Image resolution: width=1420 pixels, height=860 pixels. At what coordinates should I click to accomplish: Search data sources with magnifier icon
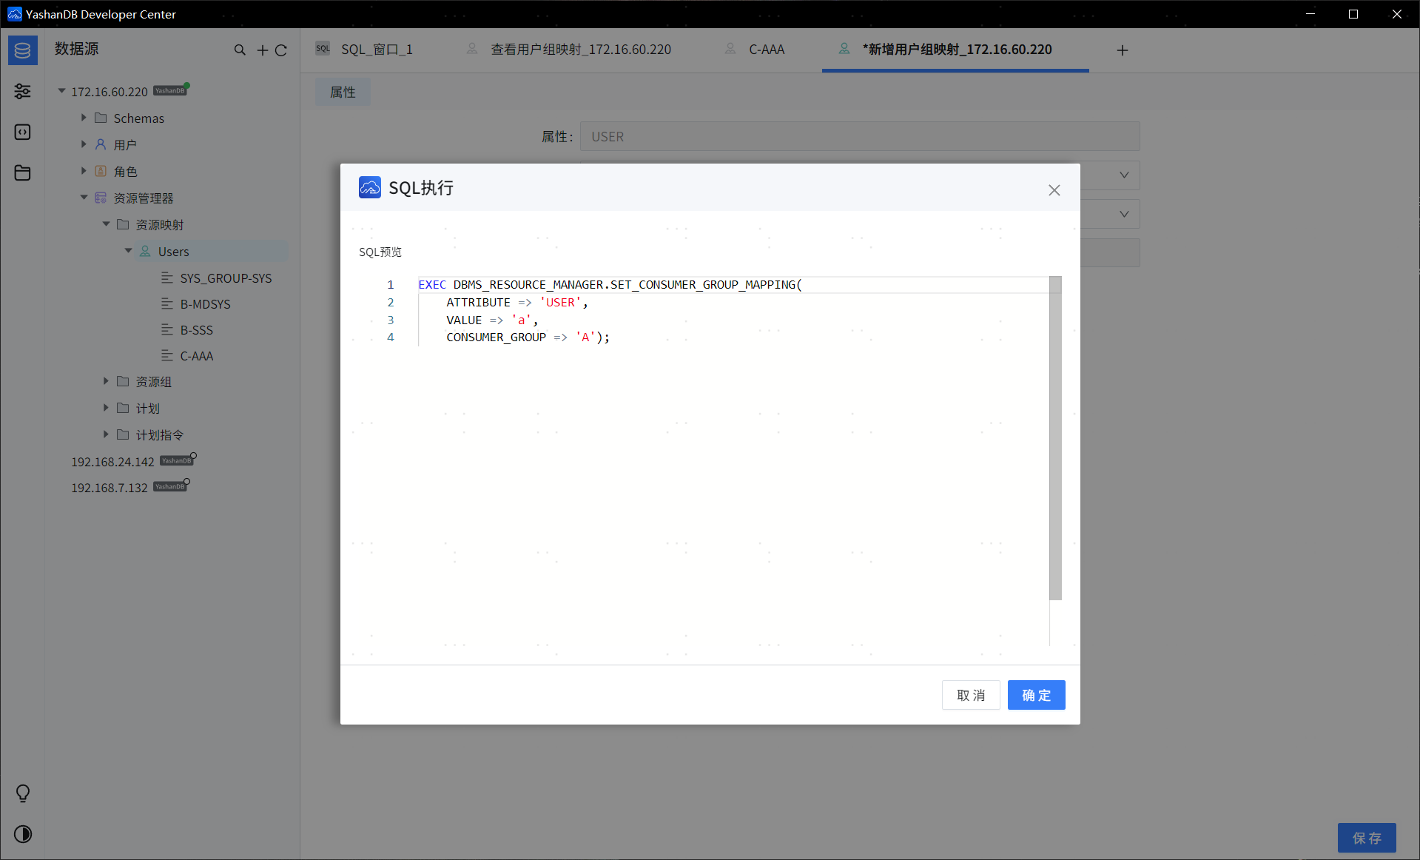pyautogui.click(x=240, y=50)
